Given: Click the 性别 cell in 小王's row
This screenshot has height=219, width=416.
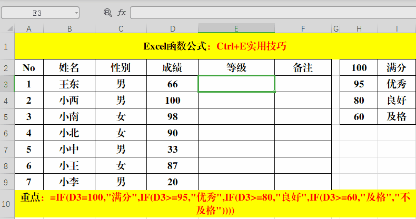Looking at the screenshot, I should tap(121, 166).
